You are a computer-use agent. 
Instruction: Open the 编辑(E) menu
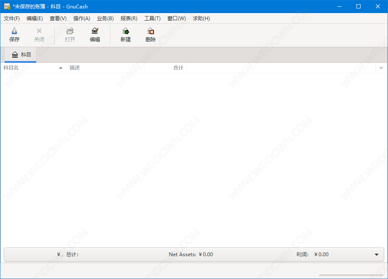coord(35,19)
